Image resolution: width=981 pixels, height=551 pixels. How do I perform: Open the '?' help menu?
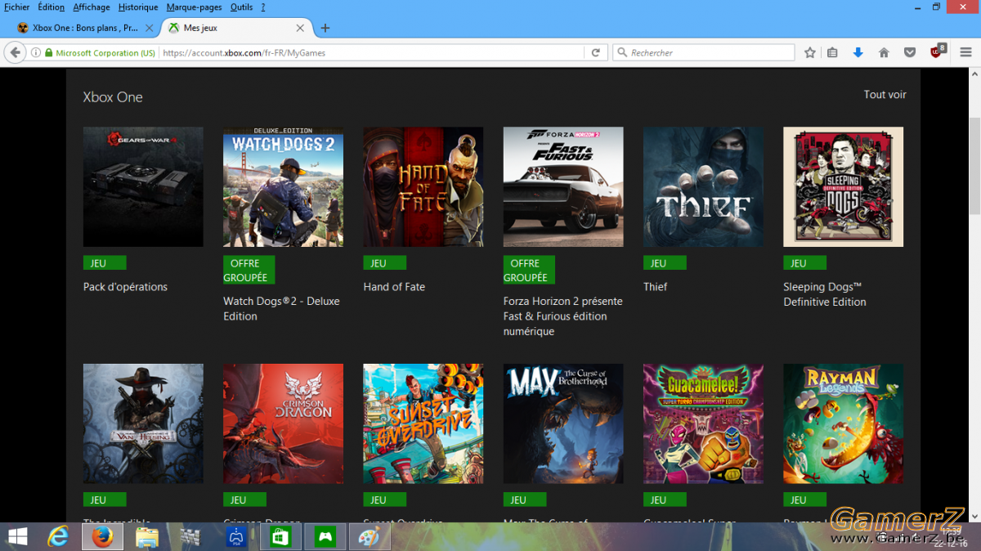[263, 7]
